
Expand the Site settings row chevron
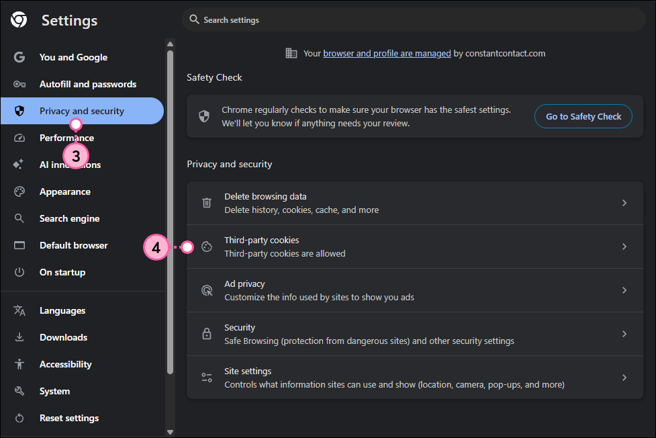624,378
